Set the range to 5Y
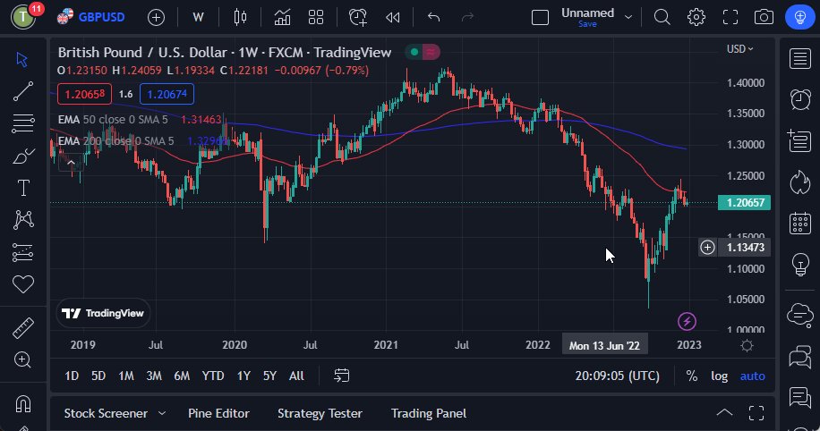This screenshot has height=431, width=820. [269, 376]
